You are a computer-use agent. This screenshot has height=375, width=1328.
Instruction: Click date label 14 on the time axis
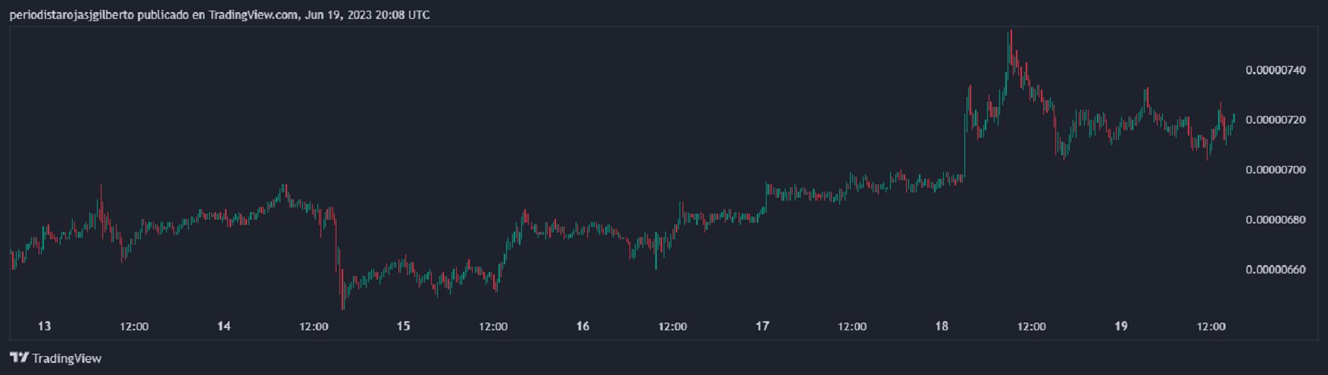(223, 327)
